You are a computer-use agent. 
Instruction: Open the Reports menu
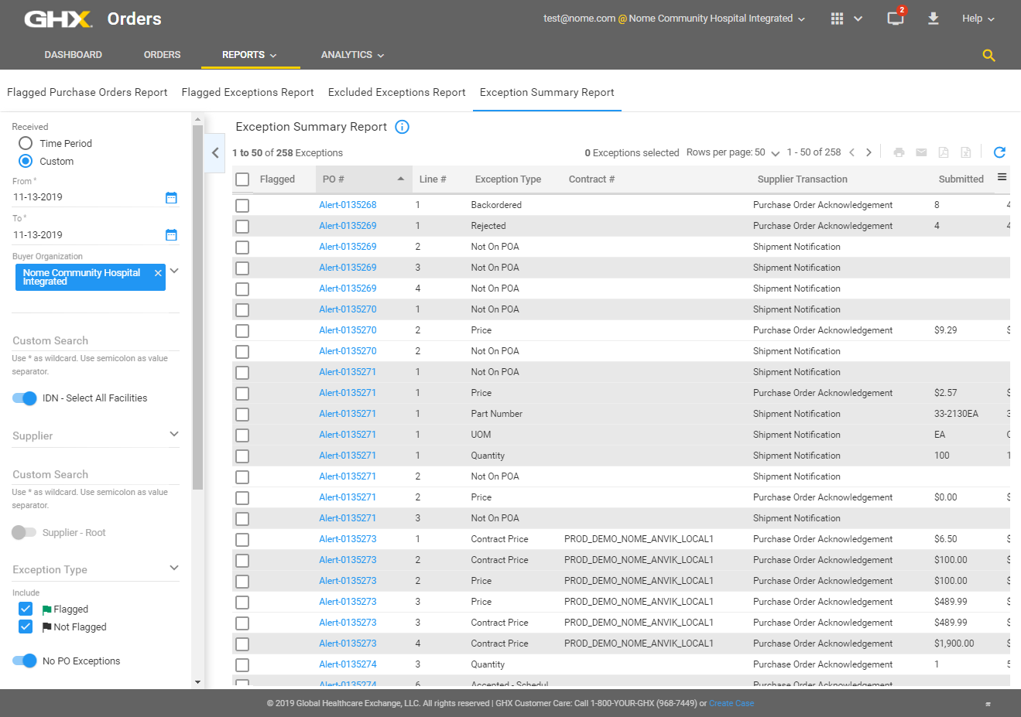pos(250,55)
